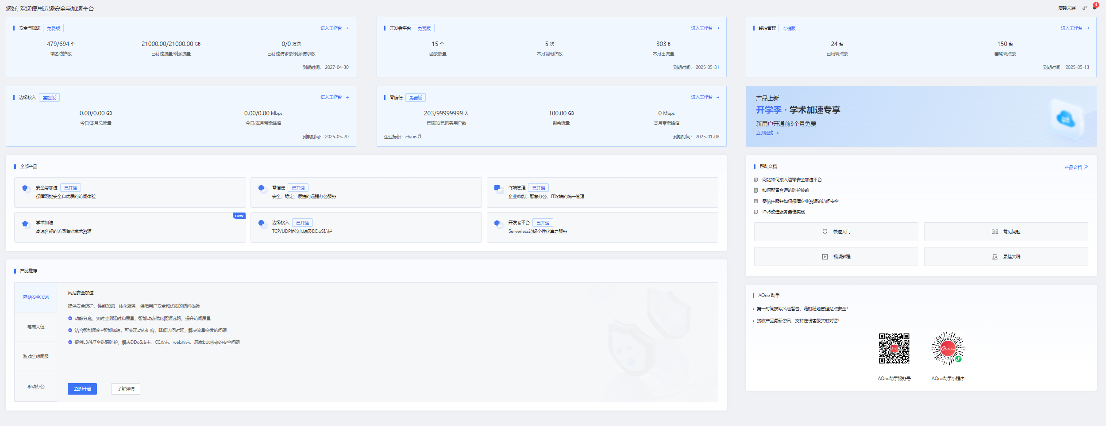This screenshot has height=426, width=1106.
Task: Click the 24 台 已用端点数 value
Action: point(837,44)
